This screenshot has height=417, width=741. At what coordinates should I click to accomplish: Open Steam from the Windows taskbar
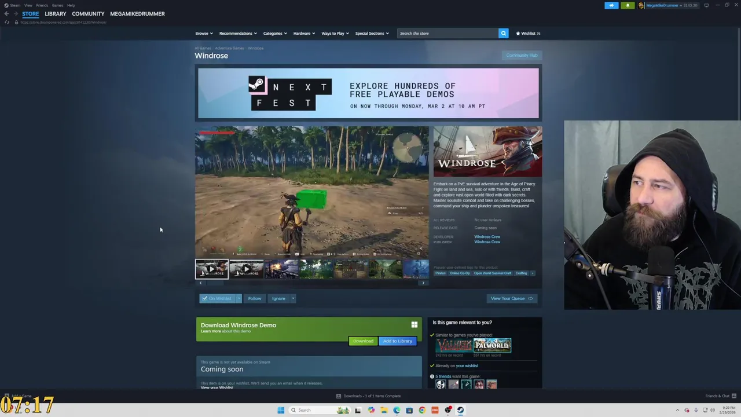coord(460,410)
